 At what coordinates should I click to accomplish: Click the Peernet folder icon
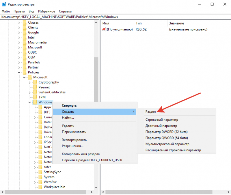click(35, 88)
